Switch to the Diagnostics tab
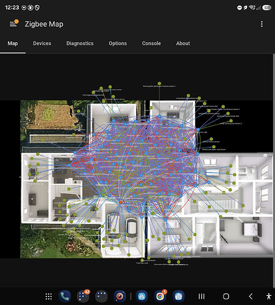The image size is (275, 305). (80, 43)
